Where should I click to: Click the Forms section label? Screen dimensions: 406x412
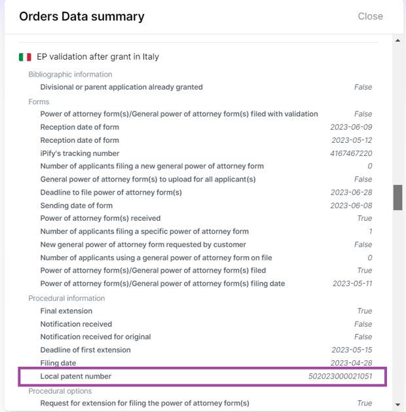coord(39,102)
